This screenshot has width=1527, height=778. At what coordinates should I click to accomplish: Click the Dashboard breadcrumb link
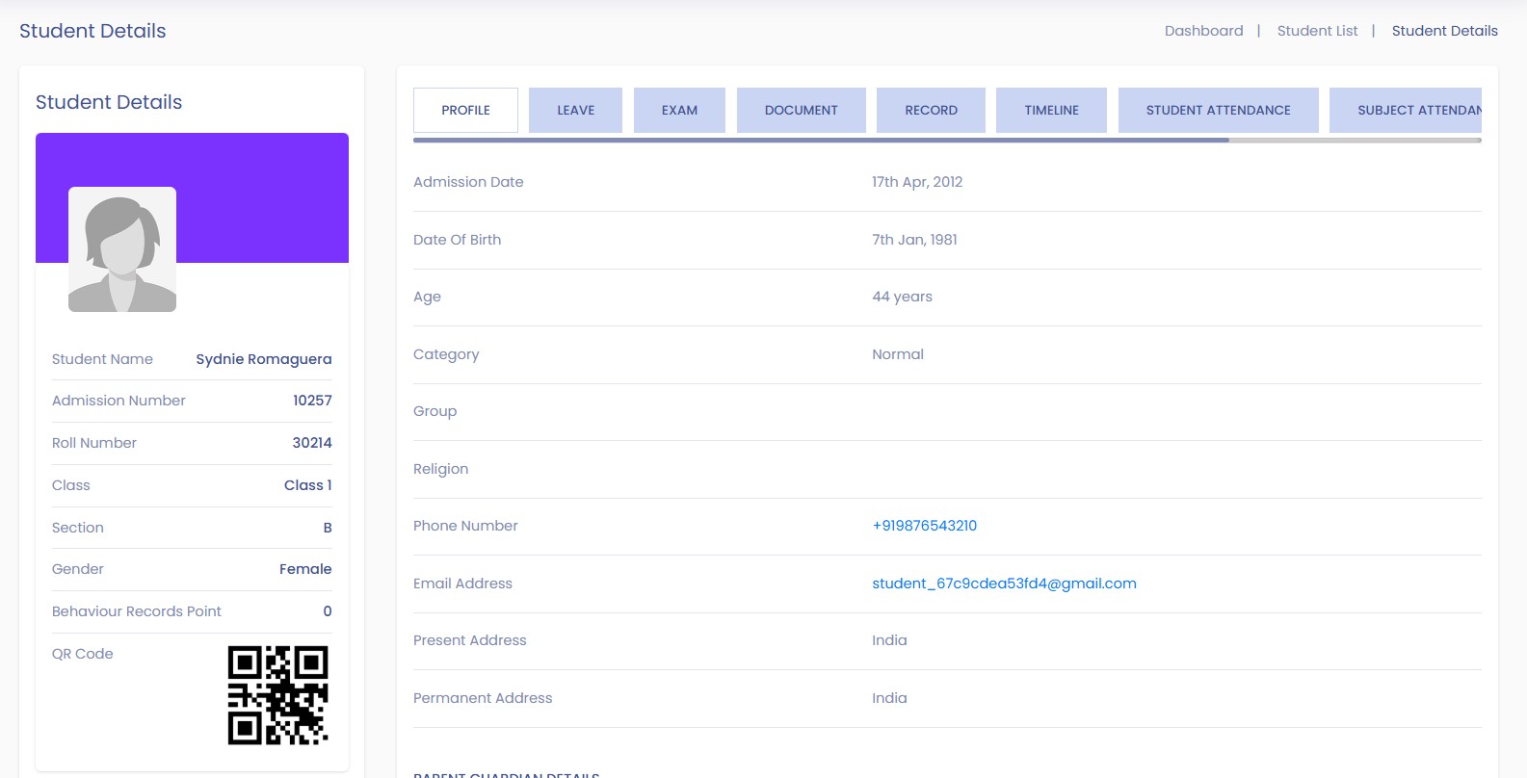(1203, 31)
